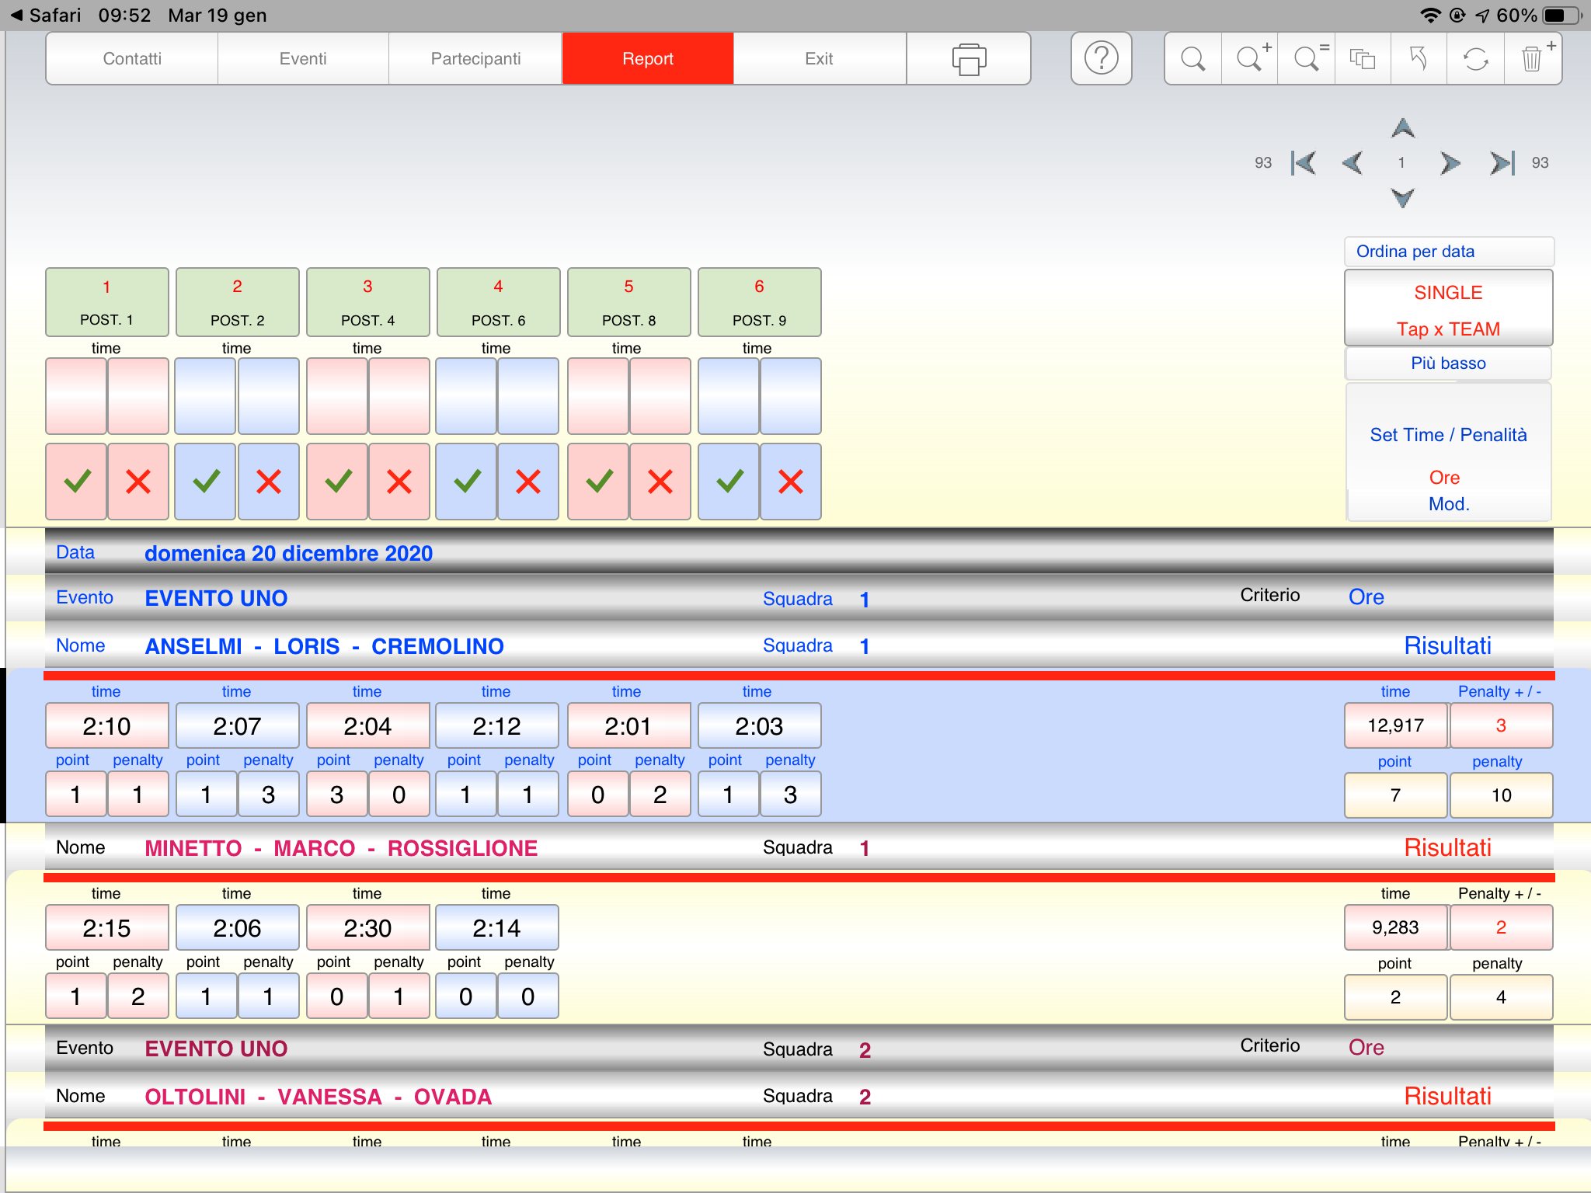Image resolution: width=1591 pixels, height=1193 pixels.
Task: Select the green POST. 6 header box
Action: [x=498, y=303]
